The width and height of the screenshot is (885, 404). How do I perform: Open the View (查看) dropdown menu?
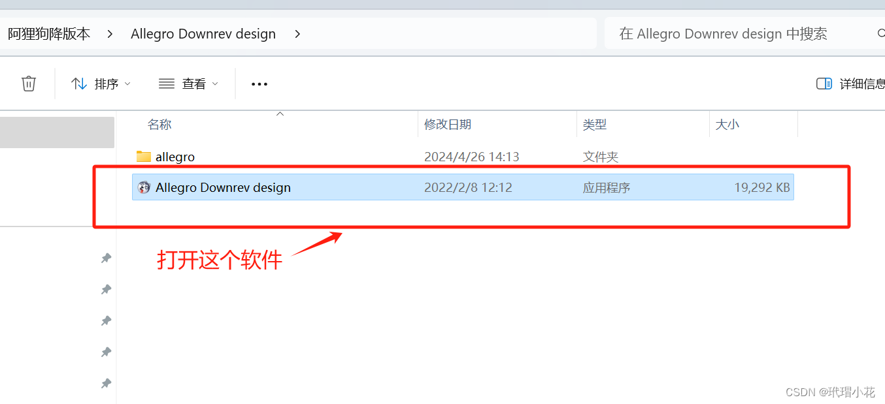click(x=188, y=84)
